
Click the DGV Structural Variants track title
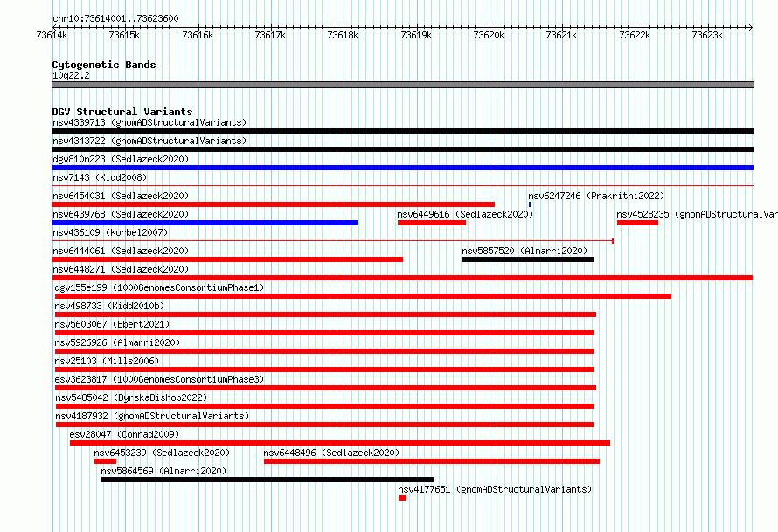point(122,112)
